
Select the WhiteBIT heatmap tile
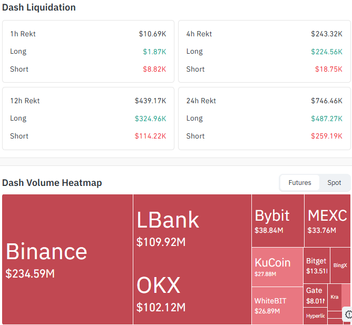click(x=277, y=306)
